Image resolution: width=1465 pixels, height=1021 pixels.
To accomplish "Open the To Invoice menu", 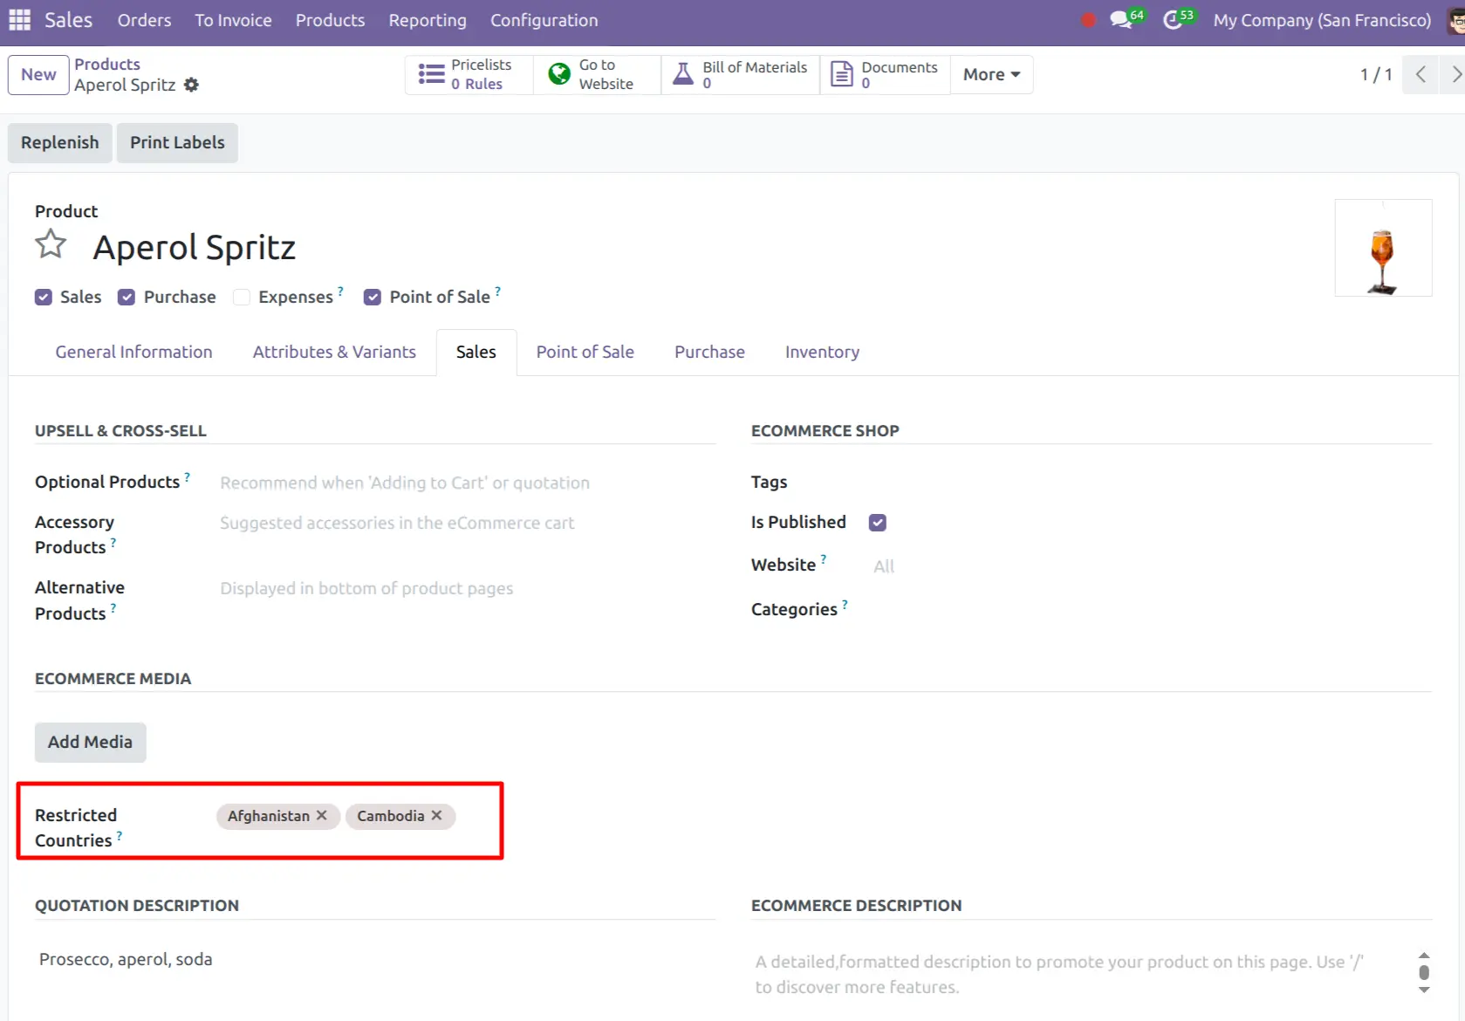I will coord(233,20).
